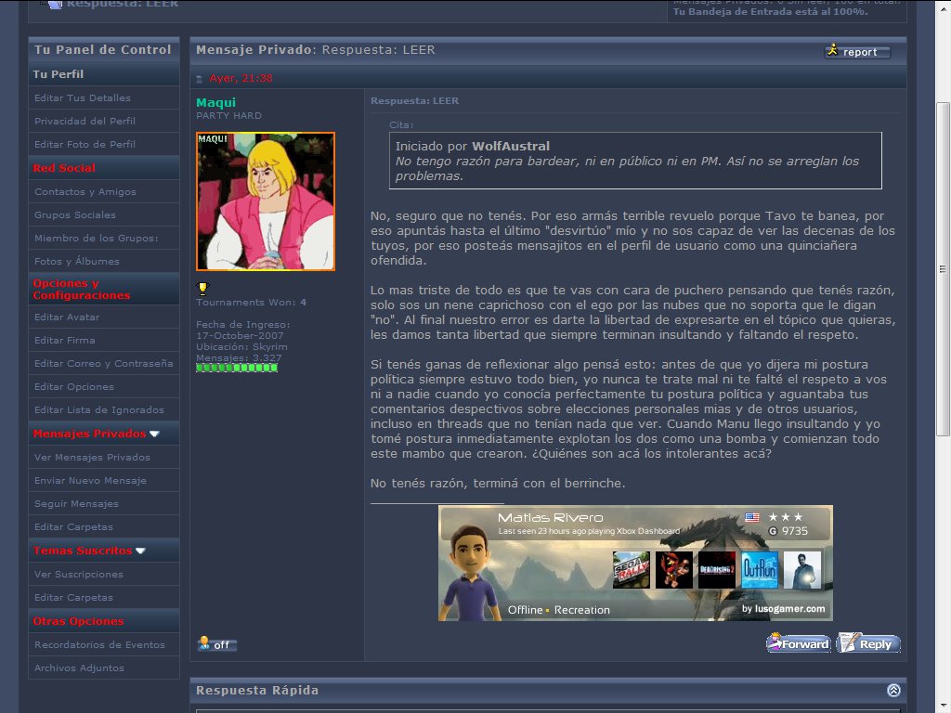
Task: Open Grupos Sociales page
Action: click(75, 214)
